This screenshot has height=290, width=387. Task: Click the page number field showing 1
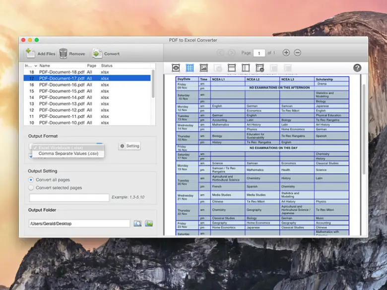pyautogui.click(x=259, y=53)
